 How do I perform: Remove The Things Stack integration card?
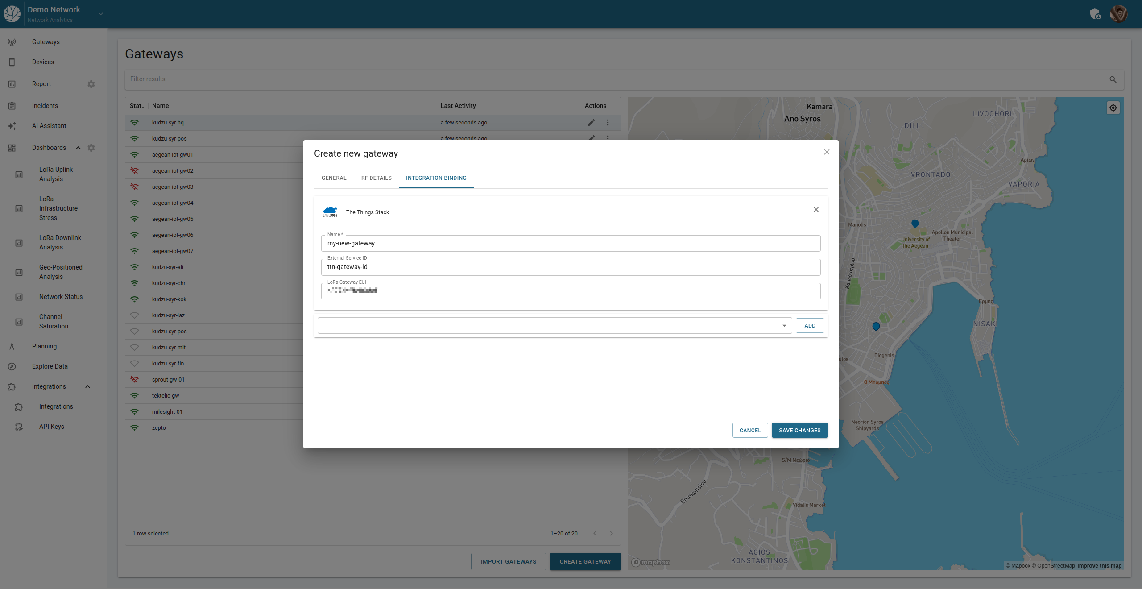tap(816, 210)
